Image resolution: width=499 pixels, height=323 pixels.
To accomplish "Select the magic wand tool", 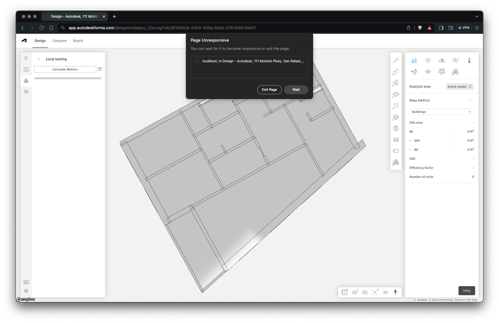I will click(x=396, y=60).
